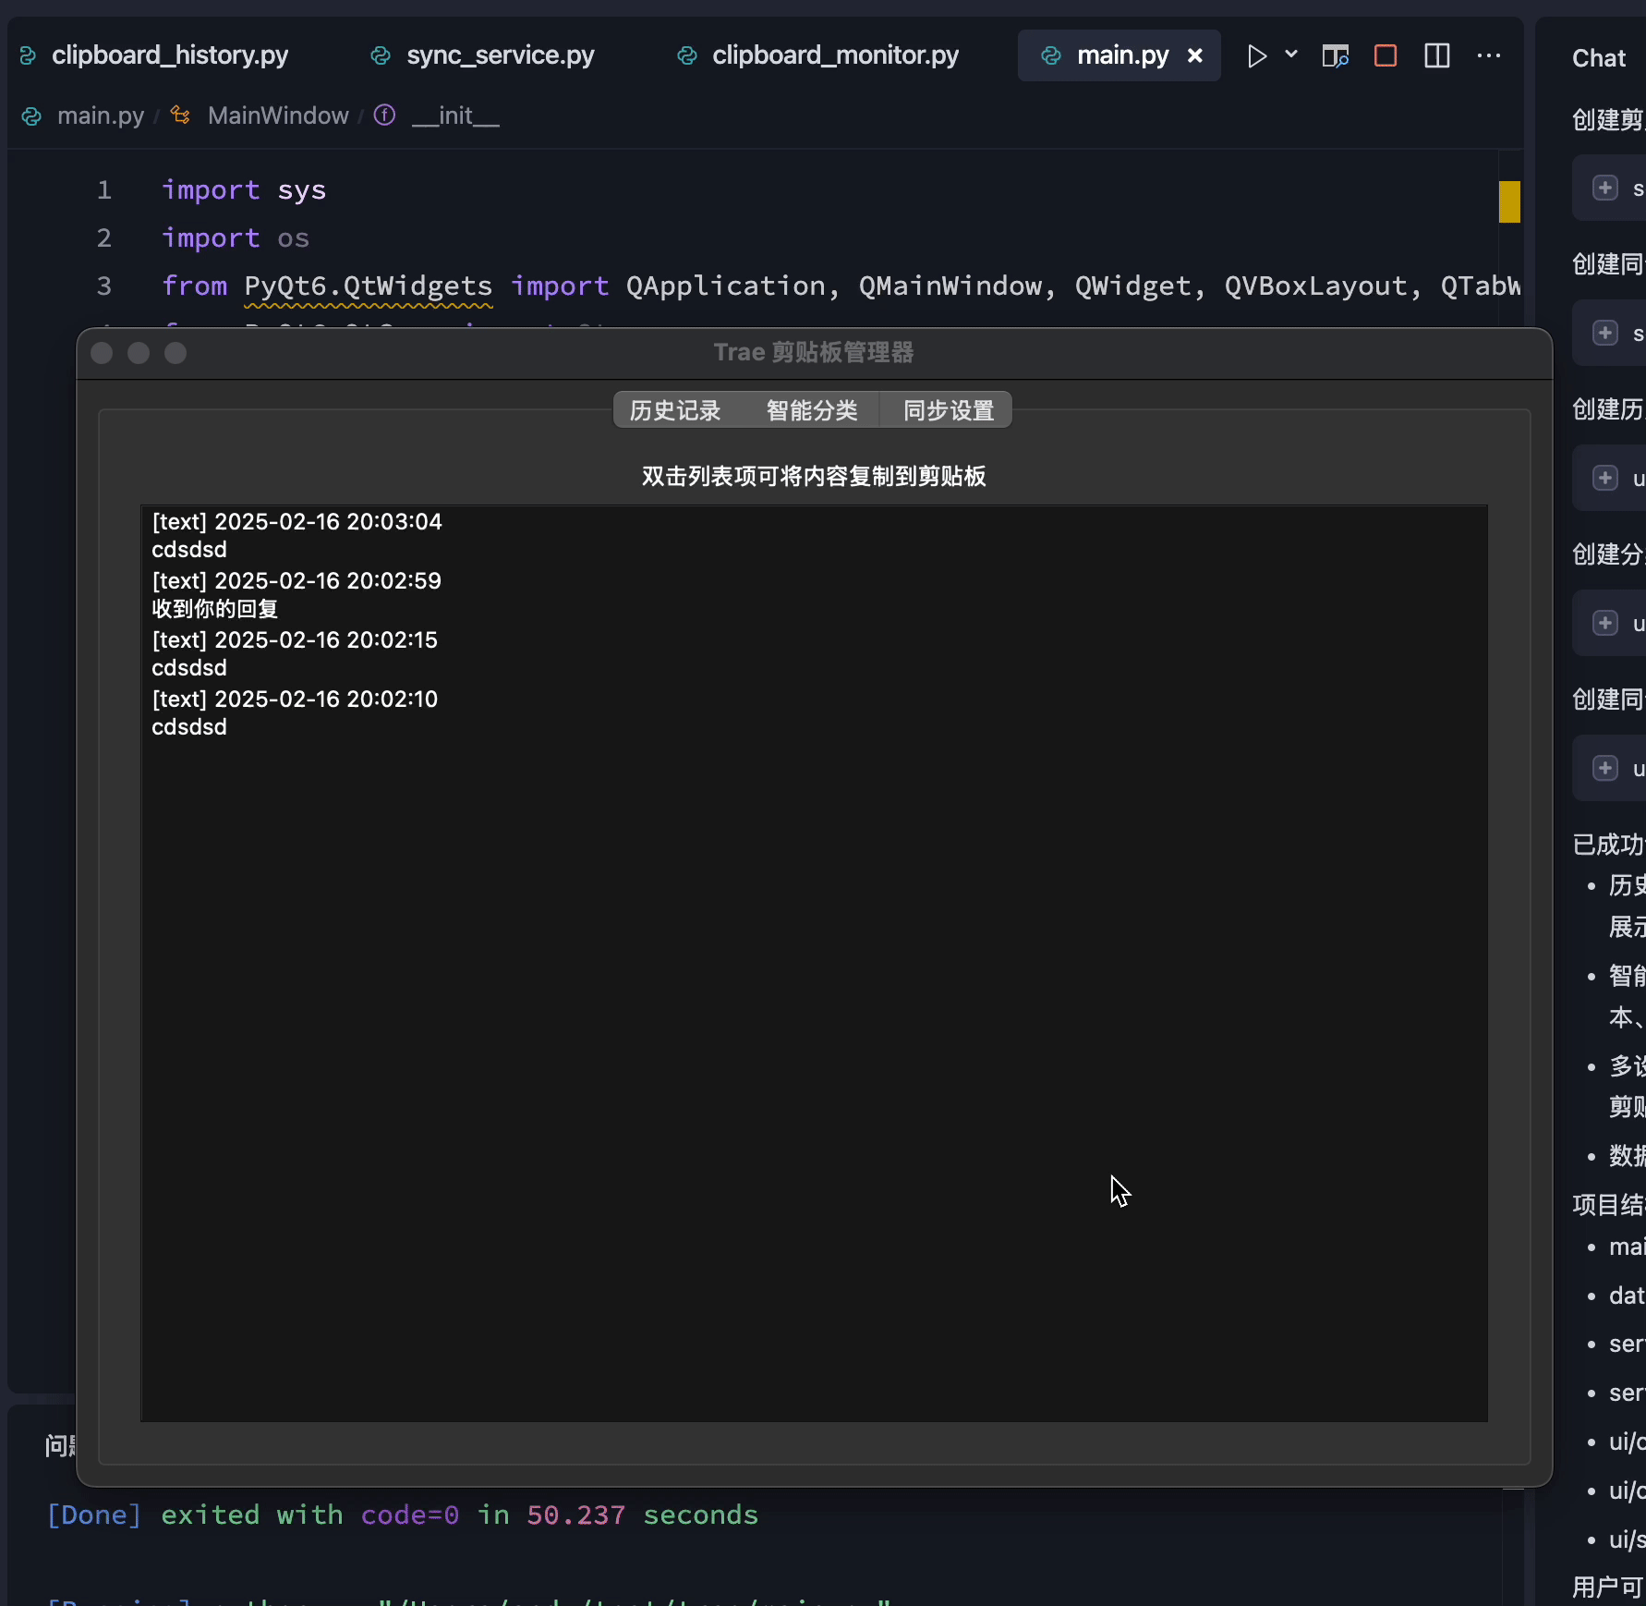The height and width of the screenshot is (1606, 1646).
Task: Switch to the 智能分类 tab
Action: click(x=811, y=410)
